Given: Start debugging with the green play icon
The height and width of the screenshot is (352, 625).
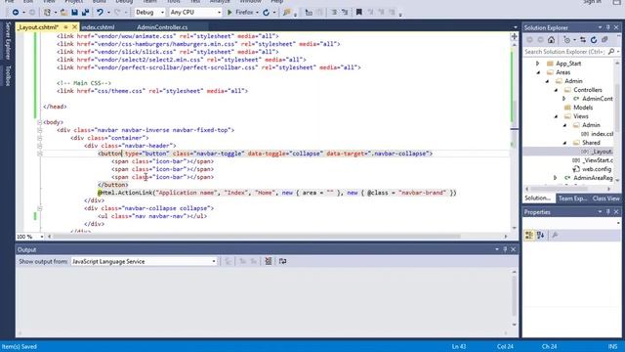Looking at the screenshot, I should tap(229, 13).
